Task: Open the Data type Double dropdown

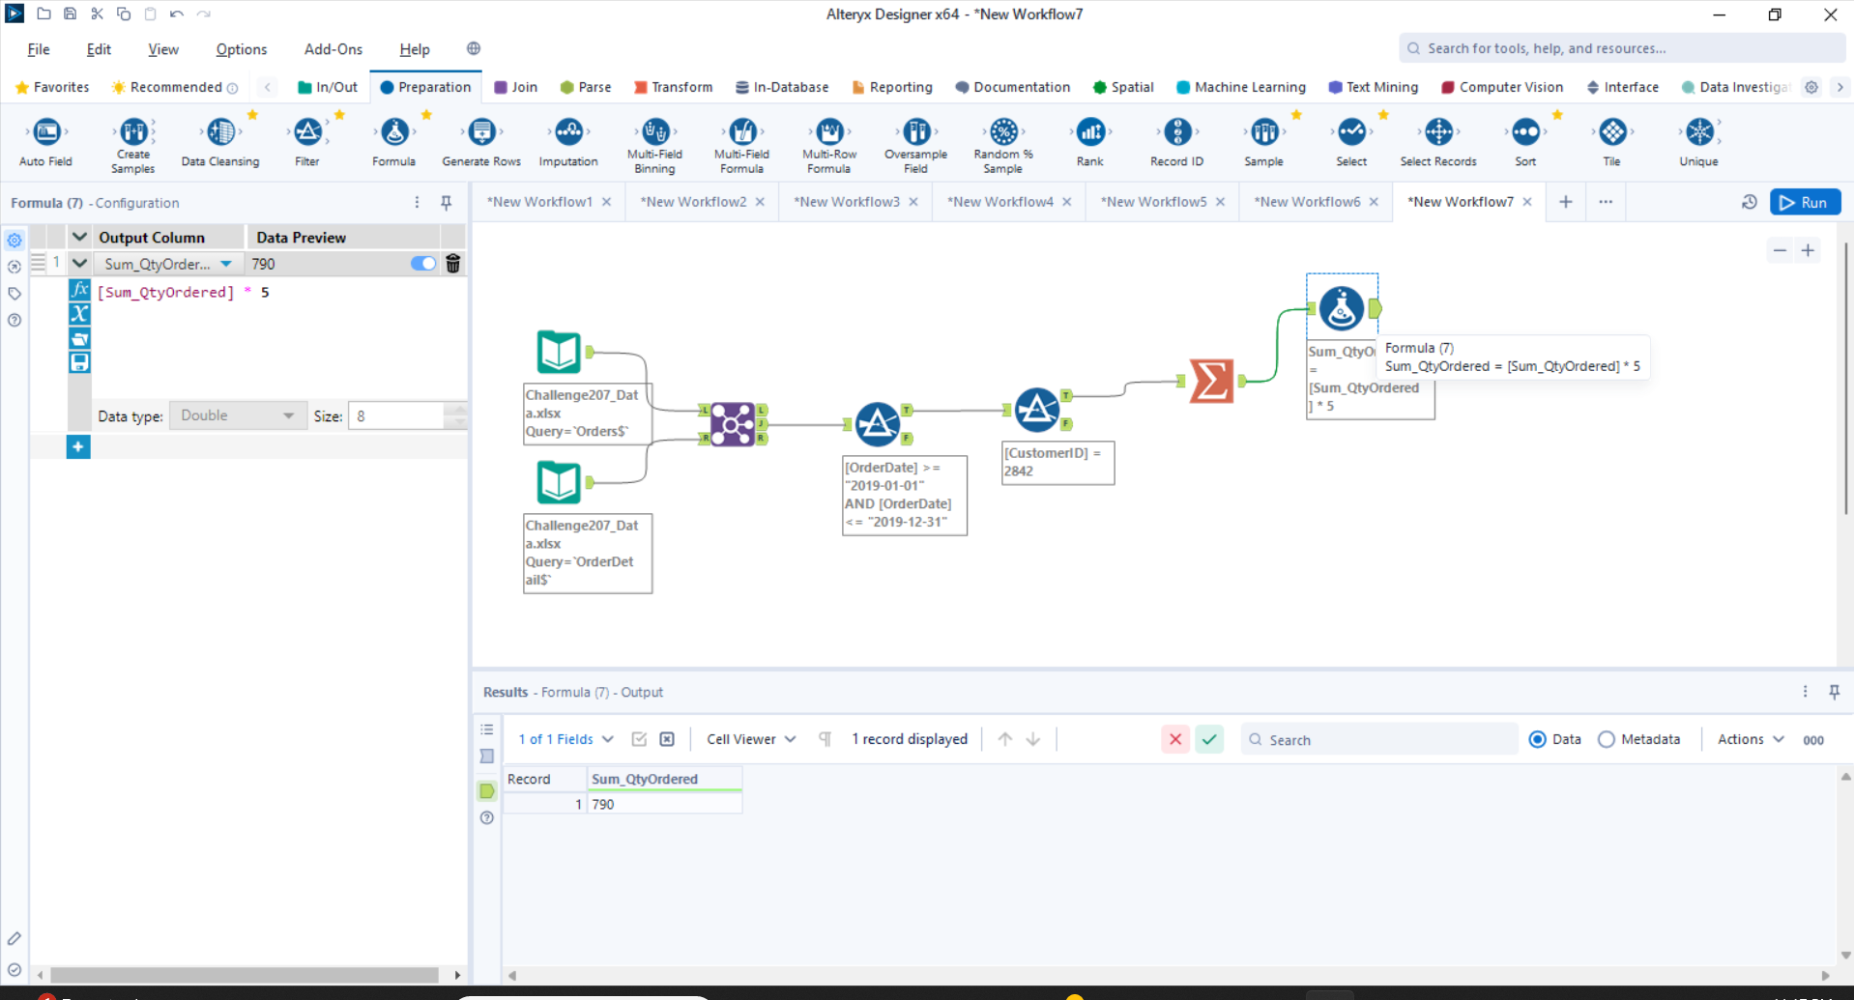Action: [x=238, y=415]
